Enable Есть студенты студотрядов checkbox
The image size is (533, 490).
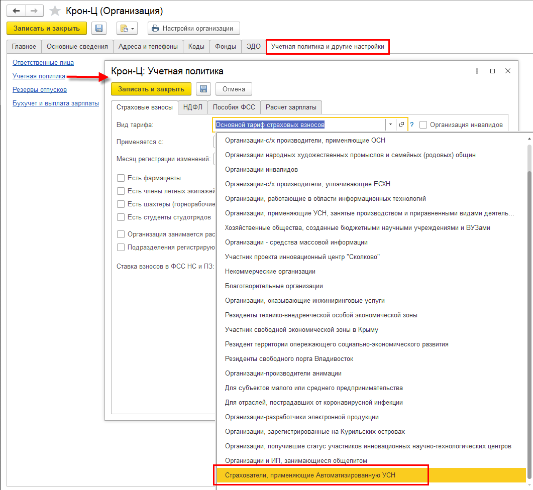pyautogui.click(x=121, y=217)
